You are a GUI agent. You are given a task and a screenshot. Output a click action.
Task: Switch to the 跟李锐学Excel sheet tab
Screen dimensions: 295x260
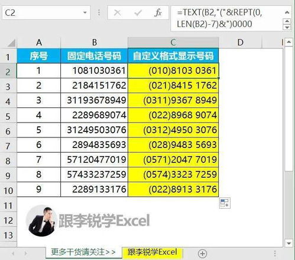[x=153, y=252]
